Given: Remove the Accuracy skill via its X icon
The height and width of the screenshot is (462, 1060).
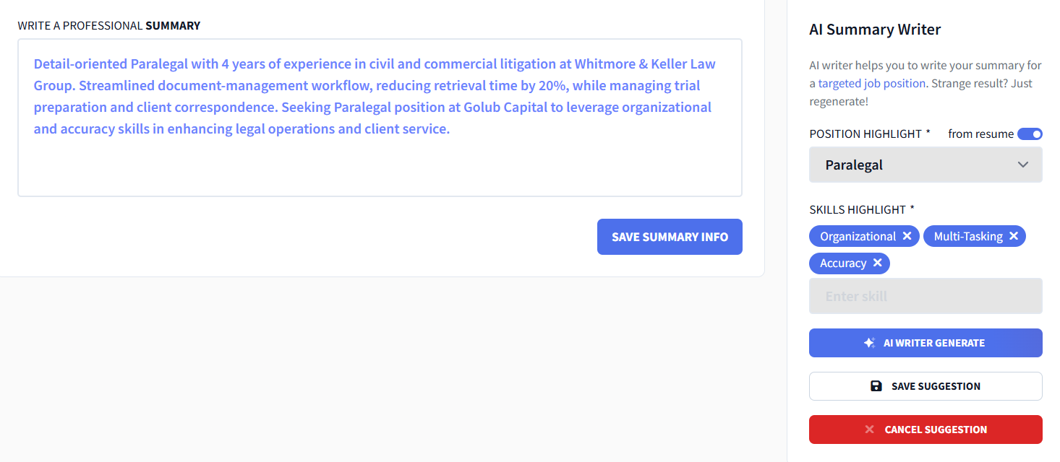Looking at the screenshot, I should [x=877, y=263].
